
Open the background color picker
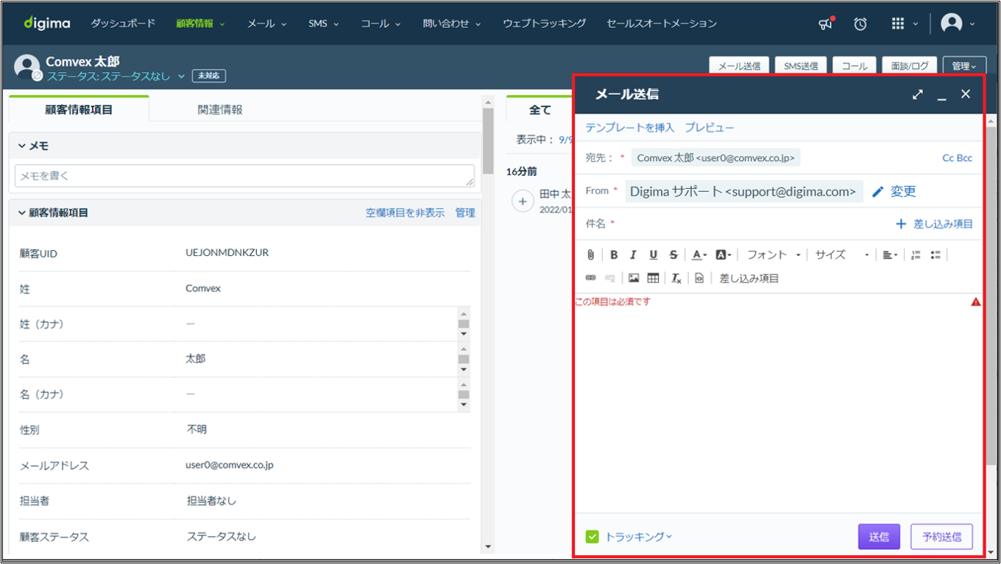tap(723, 255)
